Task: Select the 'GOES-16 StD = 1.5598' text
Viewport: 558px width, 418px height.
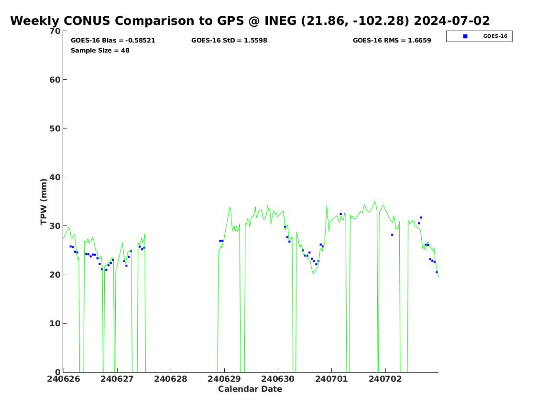Action: tap(229, 41)
